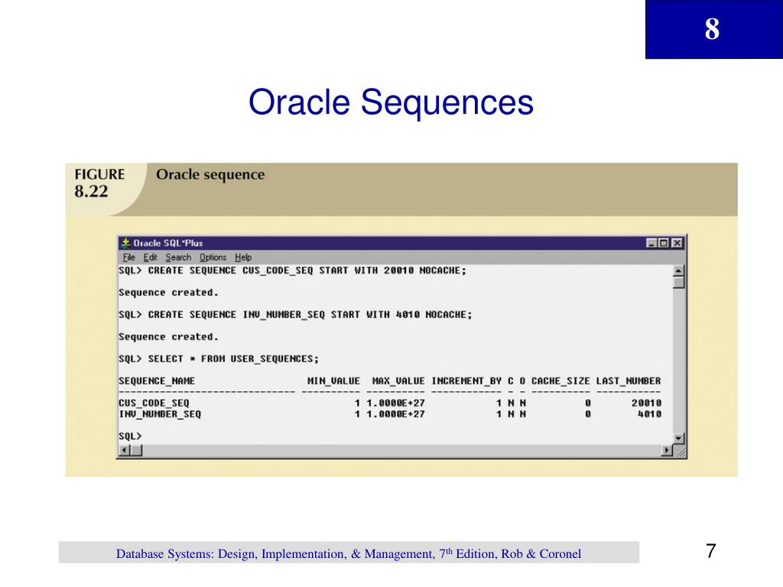Viewport: 783px width, 587px height.
Task: Open the Edit menu in SQL*Plus
Action: 150,258
